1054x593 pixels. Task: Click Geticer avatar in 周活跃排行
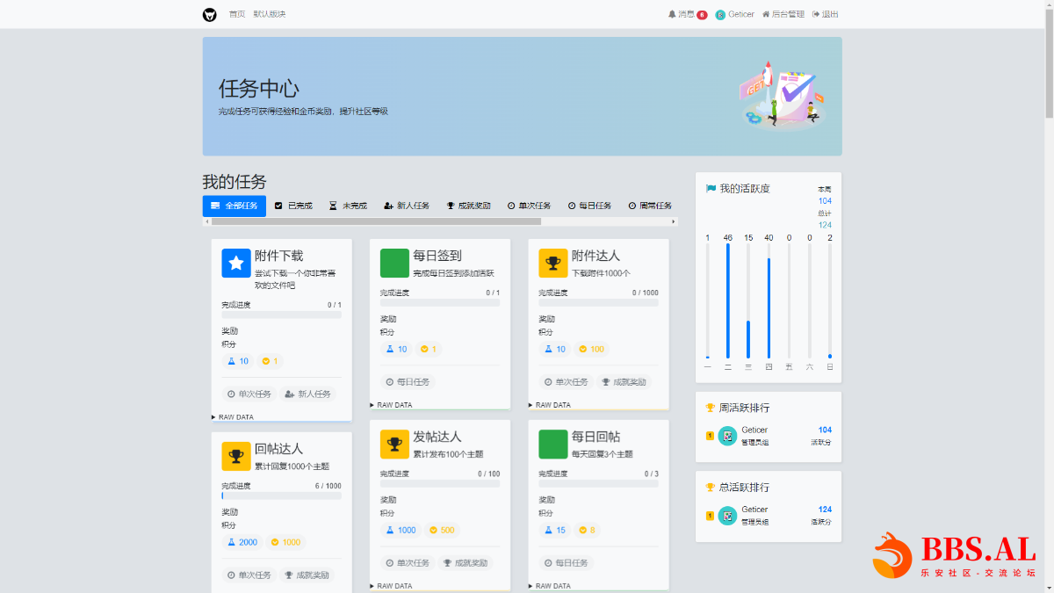(x=727, y=436)
